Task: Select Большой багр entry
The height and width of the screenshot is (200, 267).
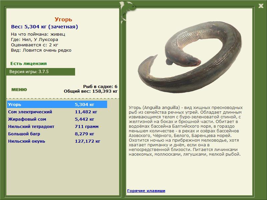Action: pyautogui.click(x=57, y=134)
